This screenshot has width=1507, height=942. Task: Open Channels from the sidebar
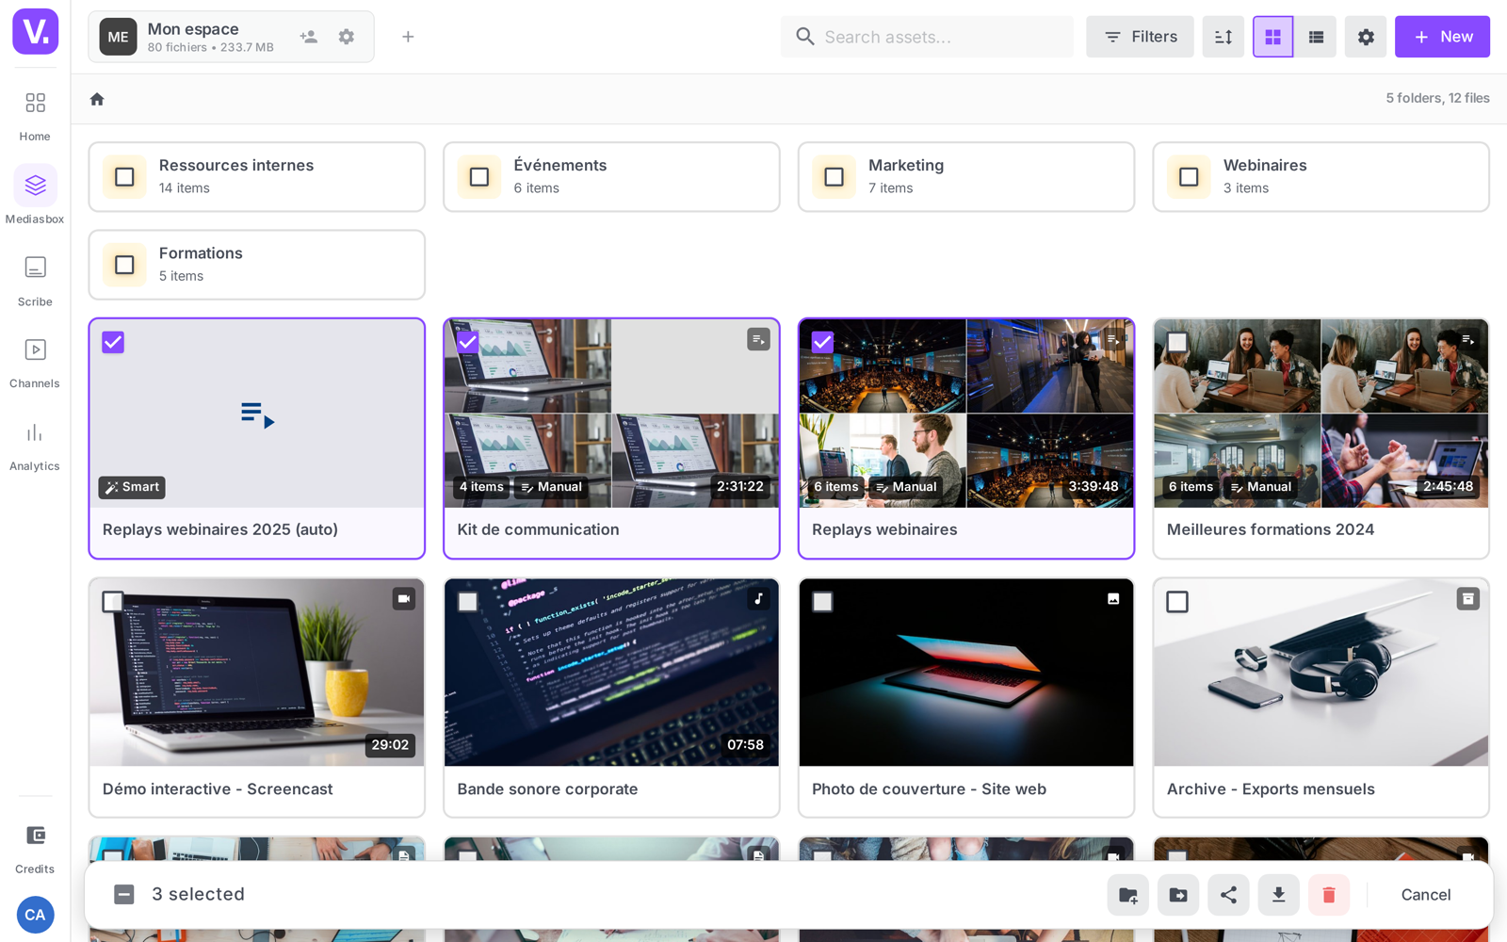click(35, 363)
